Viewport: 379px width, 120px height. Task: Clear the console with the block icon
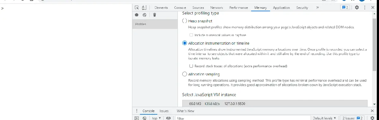(144, 118)
